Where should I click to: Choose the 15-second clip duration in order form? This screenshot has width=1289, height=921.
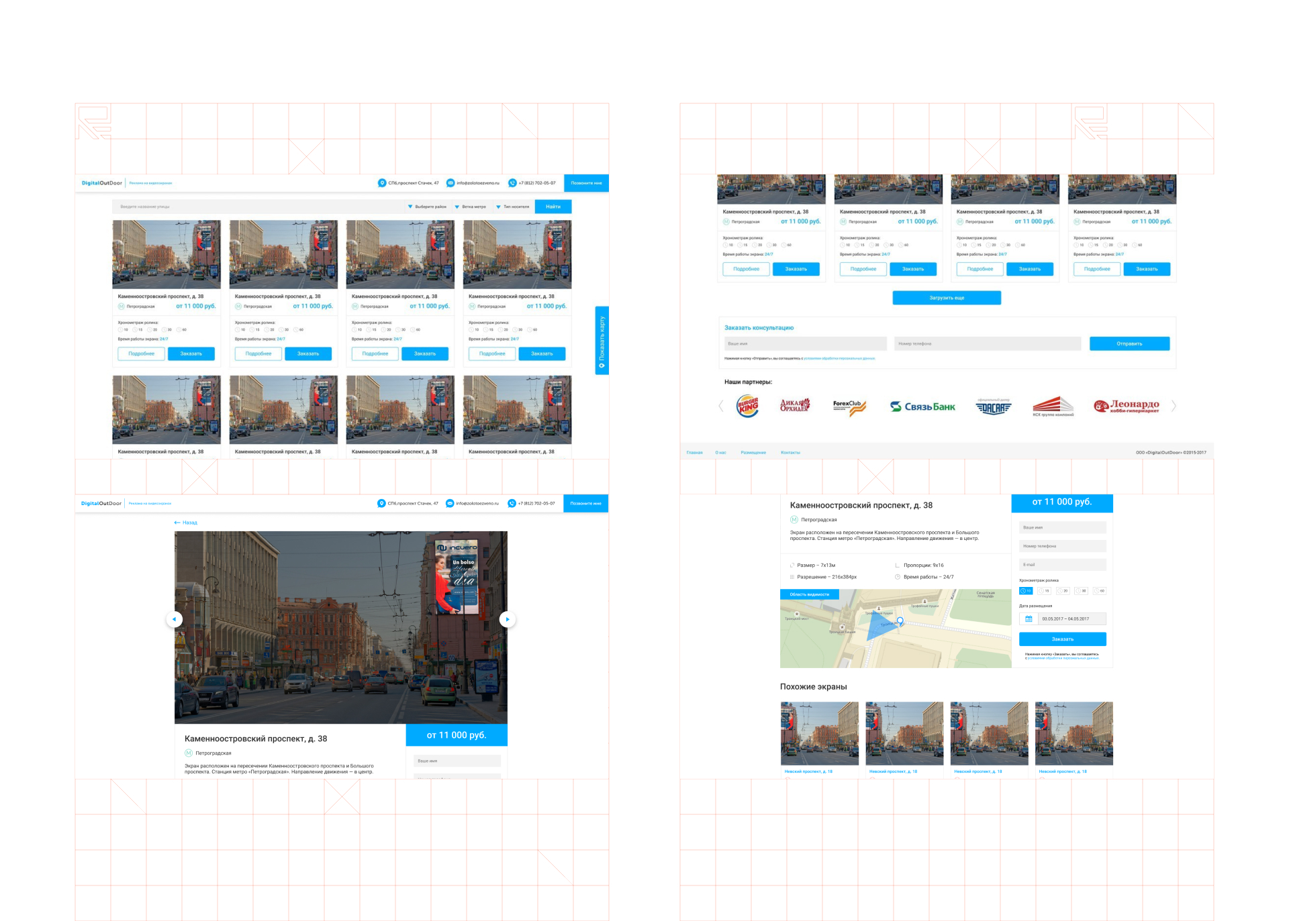pyautogui.click(x=1045, y=590)
